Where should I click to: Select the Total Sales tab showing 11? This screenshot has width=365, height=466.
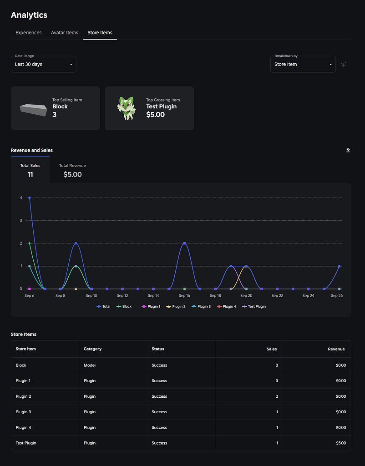coord(30,170)
